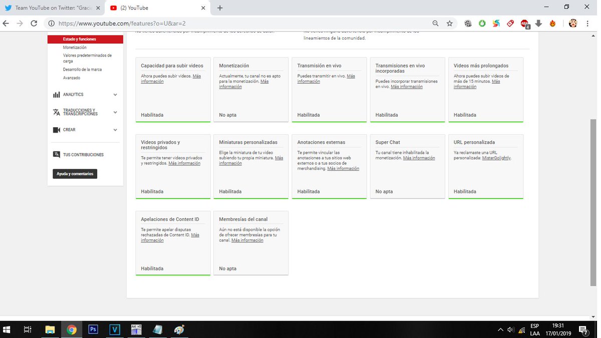The width and height of the screenshot is (601, 338).
Task: Click the Analytics bar chart icon
Action: 57,95
